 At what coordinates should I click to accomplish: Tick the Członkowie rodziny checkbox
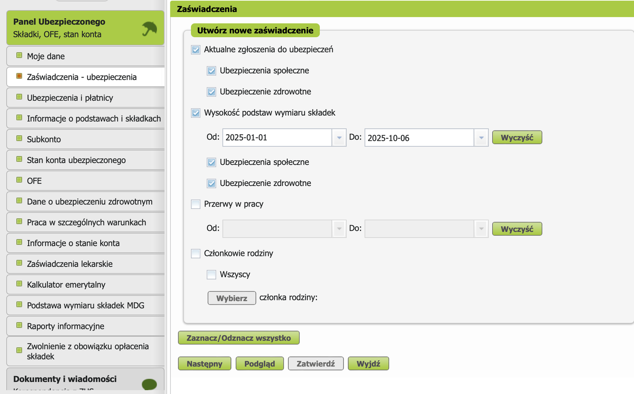(x=196, y=254)
